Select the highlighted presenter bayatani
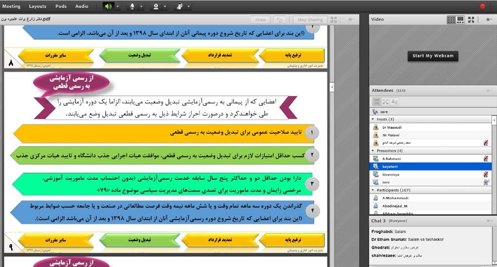497x267 pixels. tap(431, 166)
